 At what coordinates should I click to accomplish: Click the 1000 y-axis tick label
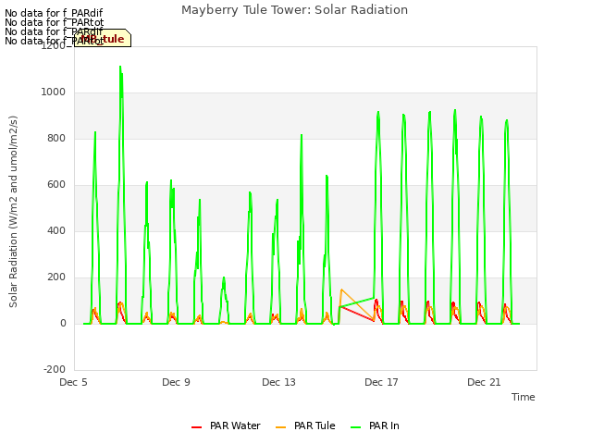pos(54,92)
